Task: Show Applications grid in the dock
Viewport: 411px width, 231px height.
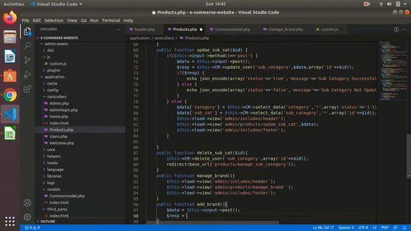Action: [10, 221]
